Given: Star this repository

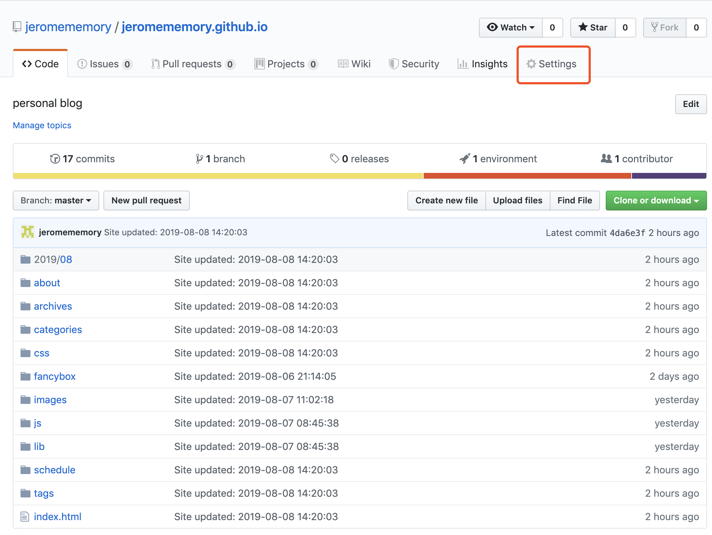Looking at the screenshot, I should [x=593, y=28].
